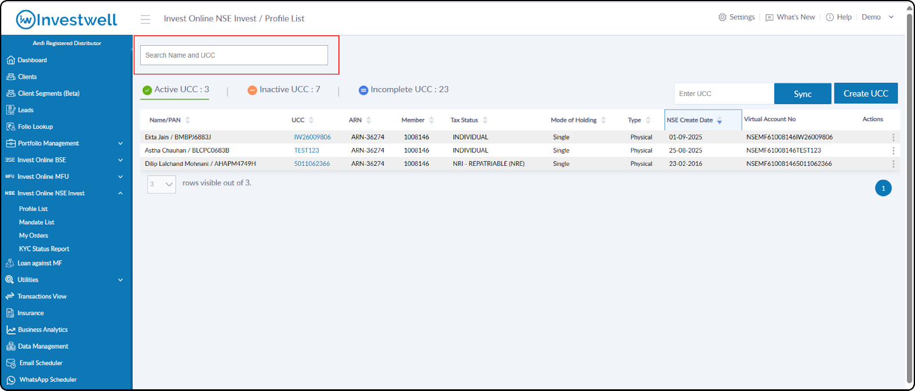Open Client Segments (Beta)
915x391 pixels.
point(43,93)
